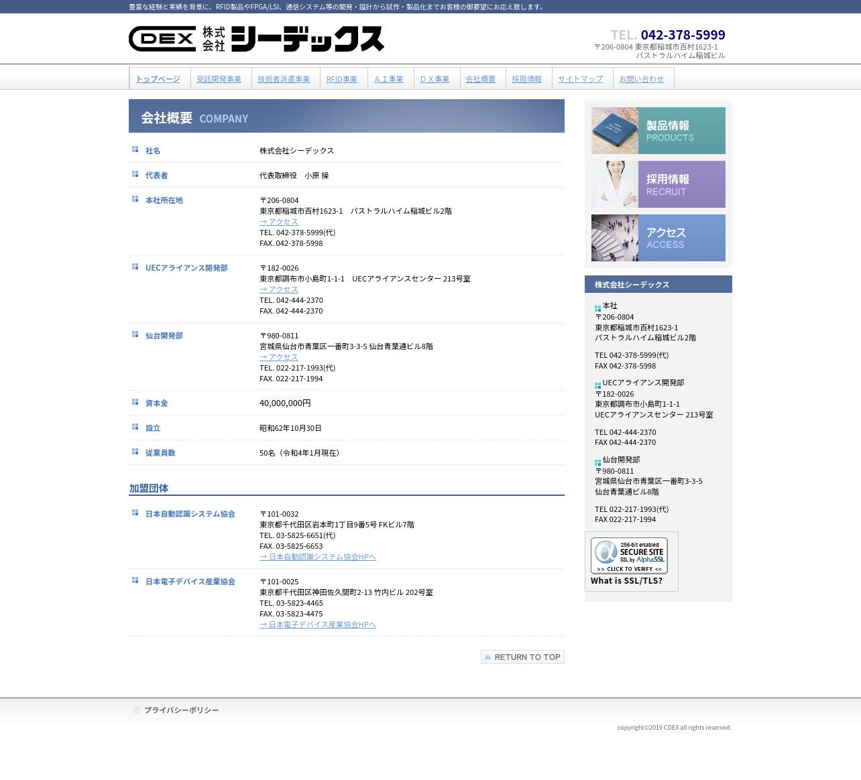Open the 日本自動認識システム協会HPへ link
This screenshot has height=780, width=861.
pos(318,557)
